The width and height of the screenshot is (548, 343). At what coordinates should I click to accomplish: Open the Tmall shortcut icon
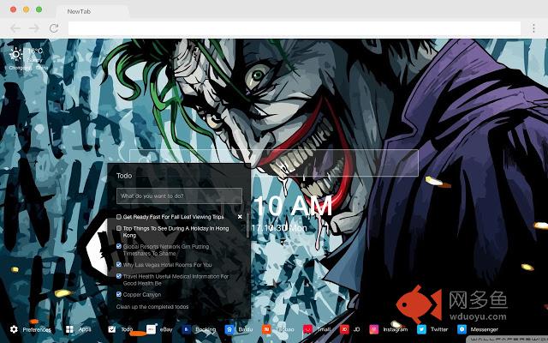[307, 329]
